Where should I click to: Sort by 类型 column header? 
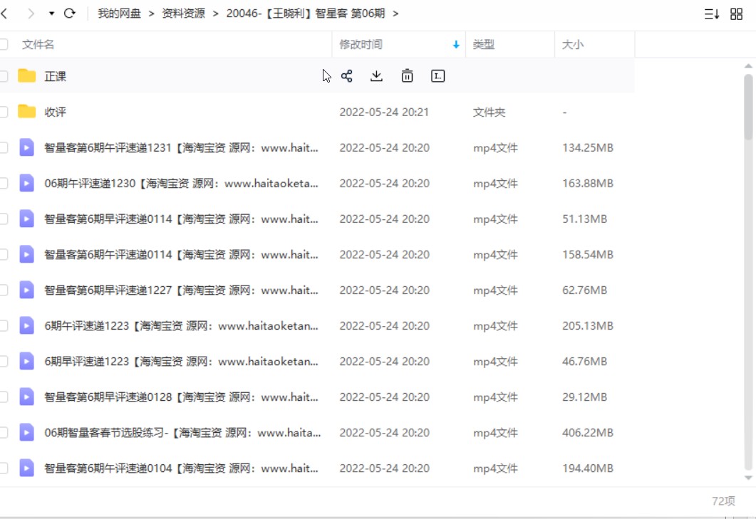click(483, 44)
